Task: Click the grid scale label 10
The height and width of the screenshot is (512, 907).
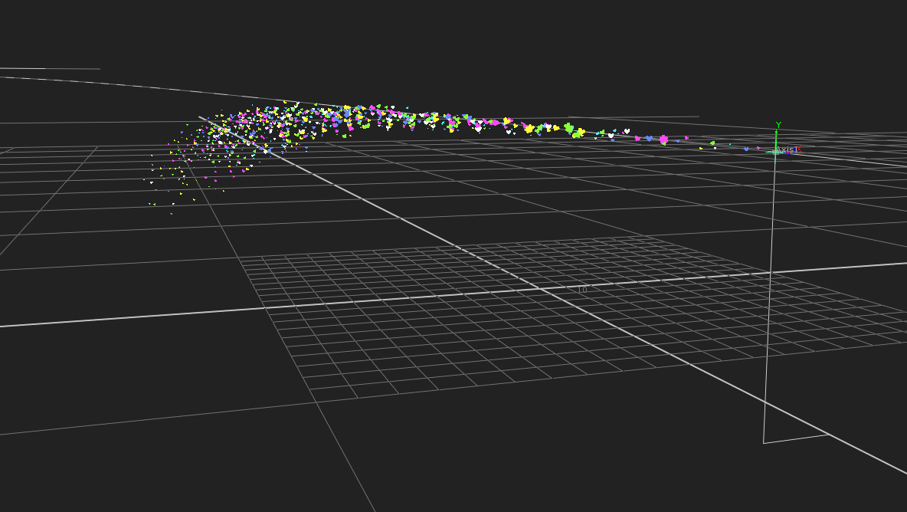Action: 582,289
